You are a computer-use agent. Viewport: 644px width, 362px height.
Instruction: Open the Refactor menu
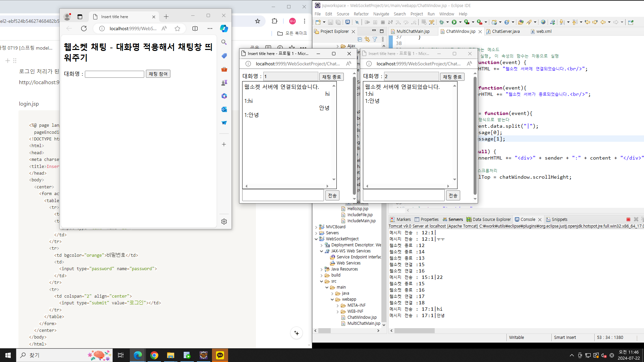click(361, 14)
